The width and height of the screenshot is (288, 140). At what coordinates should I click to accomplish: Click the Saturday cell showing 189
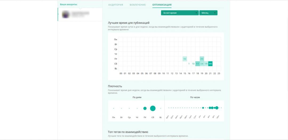[x=206, y=64]
